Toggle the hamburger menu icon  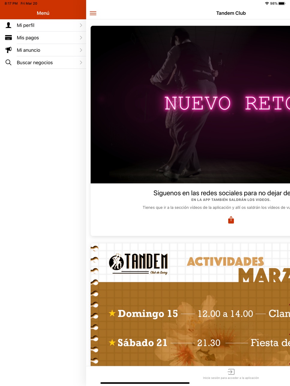93,13
